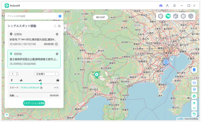The image size is (201, 122).
Task: Click the reset location refresh icon
Action: pyautogui.click(x=194, y=114)
